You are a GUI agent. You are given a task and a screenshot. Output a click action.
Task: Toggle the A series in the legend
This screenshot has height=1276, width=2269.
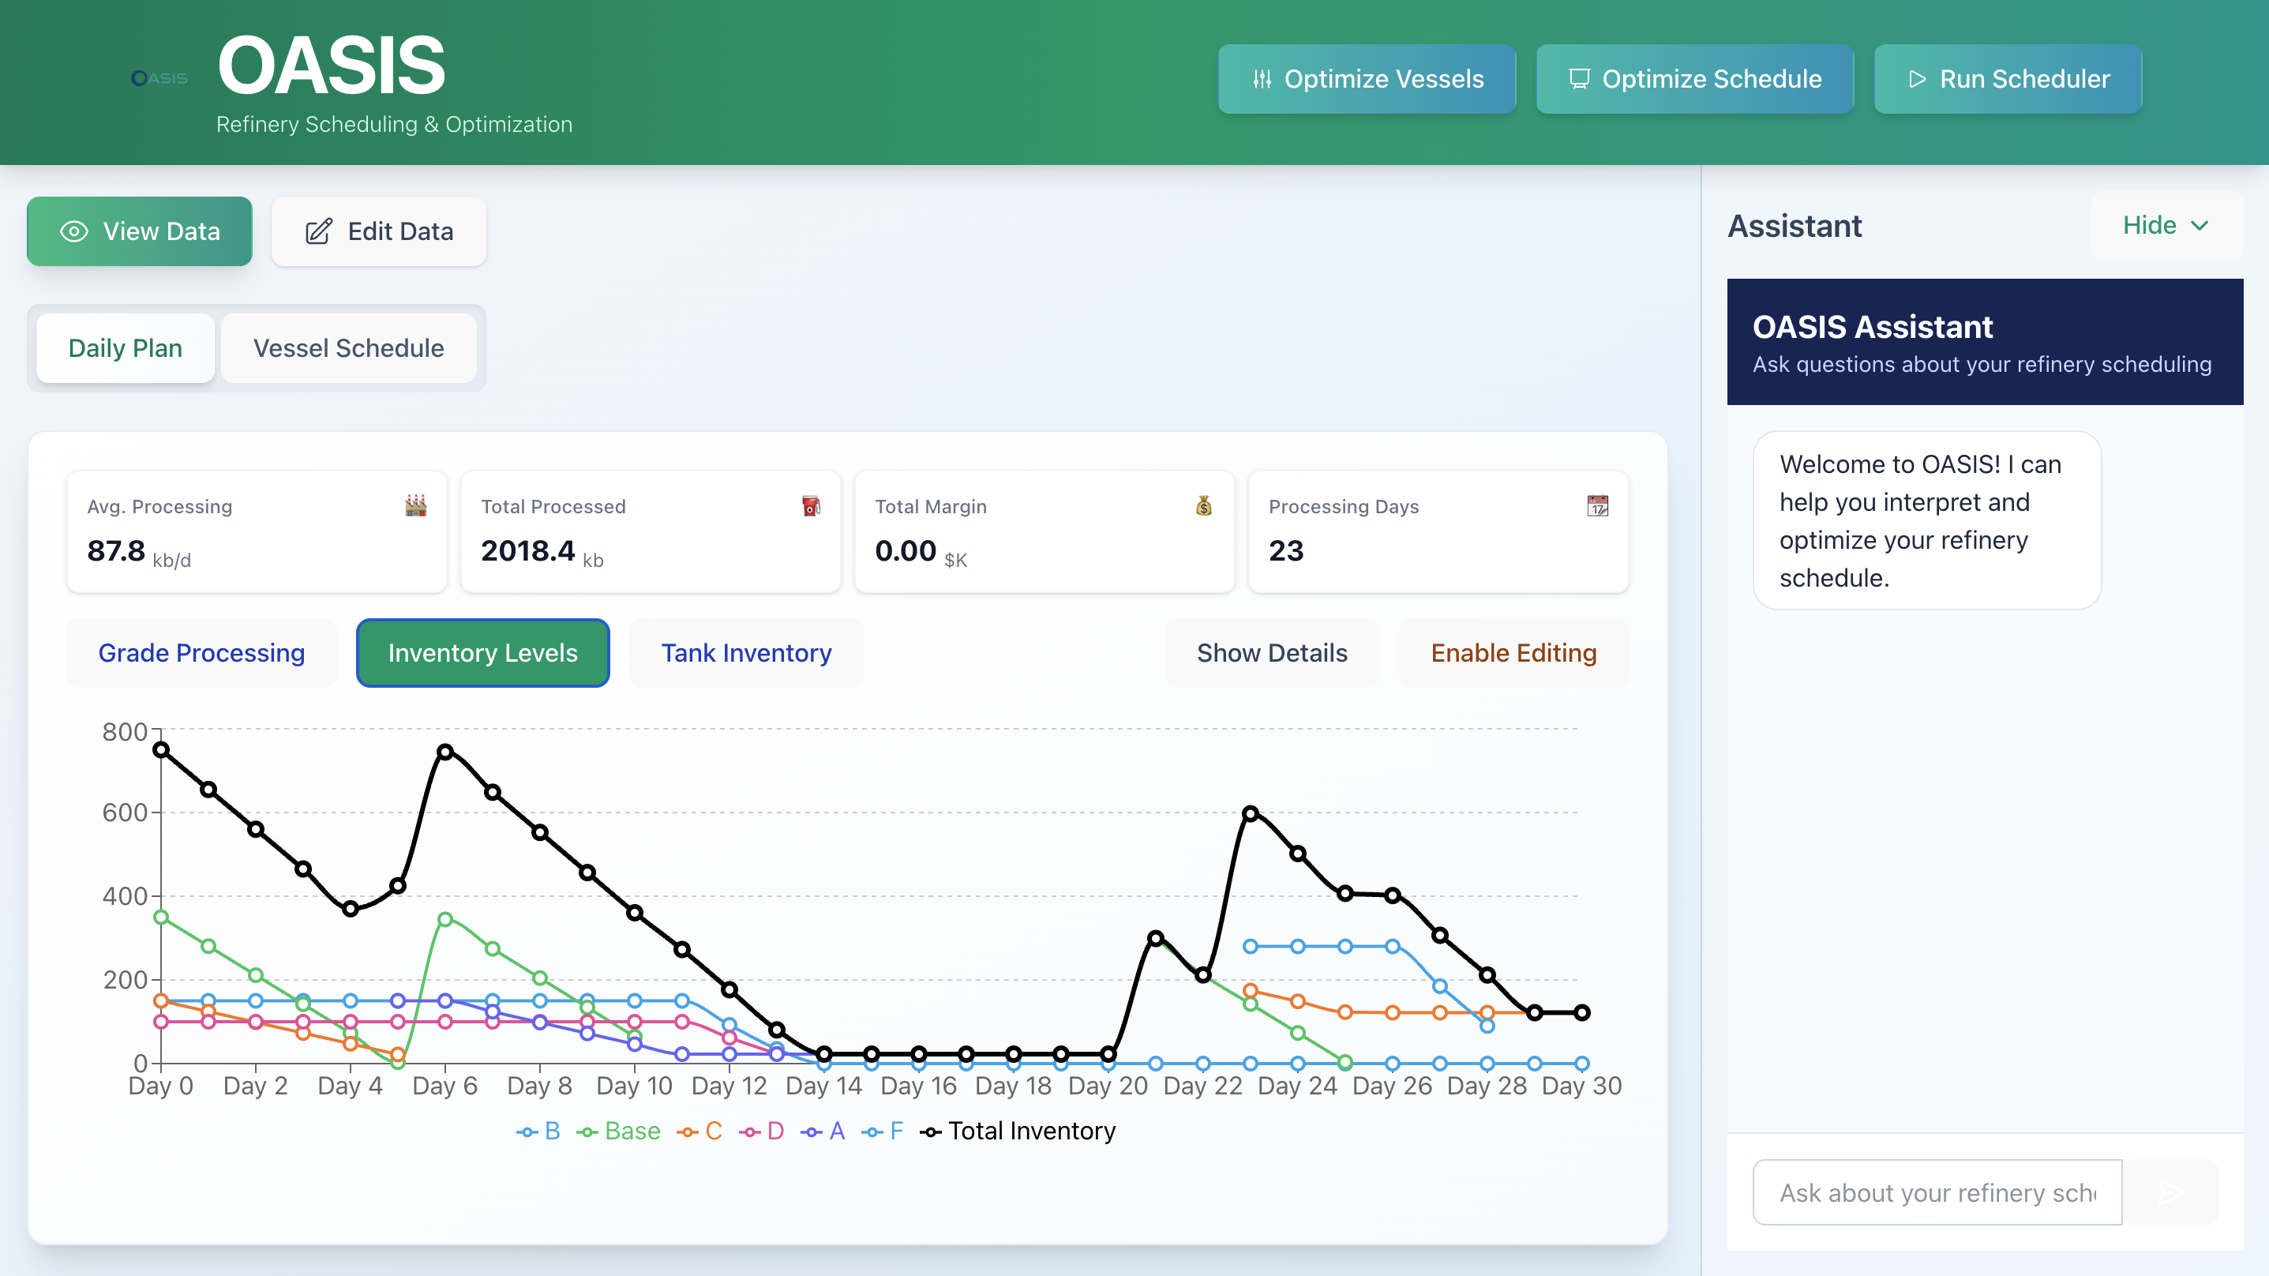coord(823,1131)
